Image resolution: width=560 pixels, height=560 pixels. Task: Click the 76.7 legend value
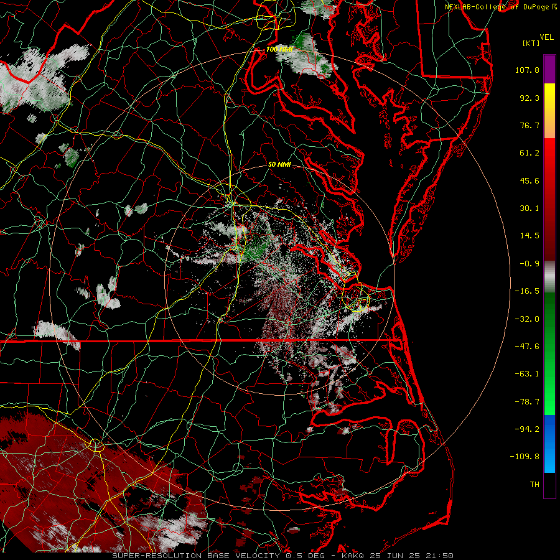530,125
